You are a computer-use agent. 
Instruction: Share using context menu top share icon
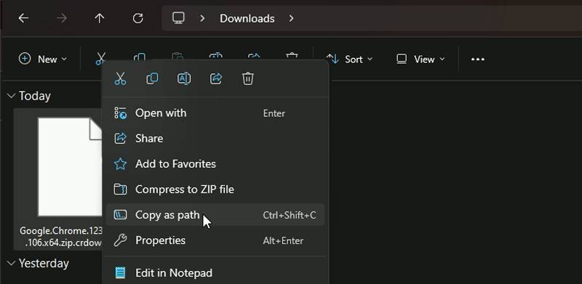[x=216, y=78]
